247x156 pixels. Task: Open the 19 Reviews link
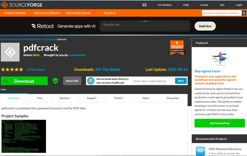tap(35, 69)
